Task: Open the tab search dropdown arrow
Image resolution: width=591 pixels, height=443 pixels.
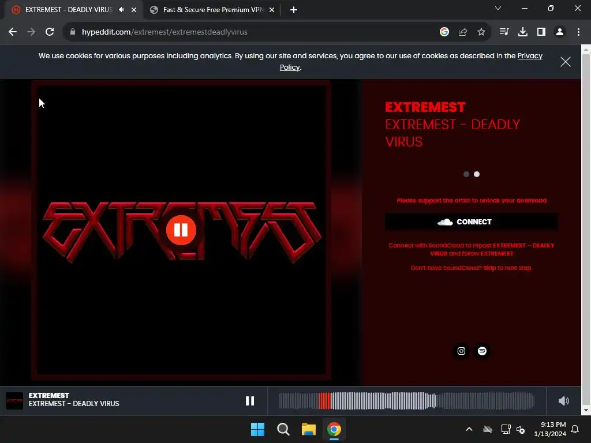Action: click(x=498, y=8)
